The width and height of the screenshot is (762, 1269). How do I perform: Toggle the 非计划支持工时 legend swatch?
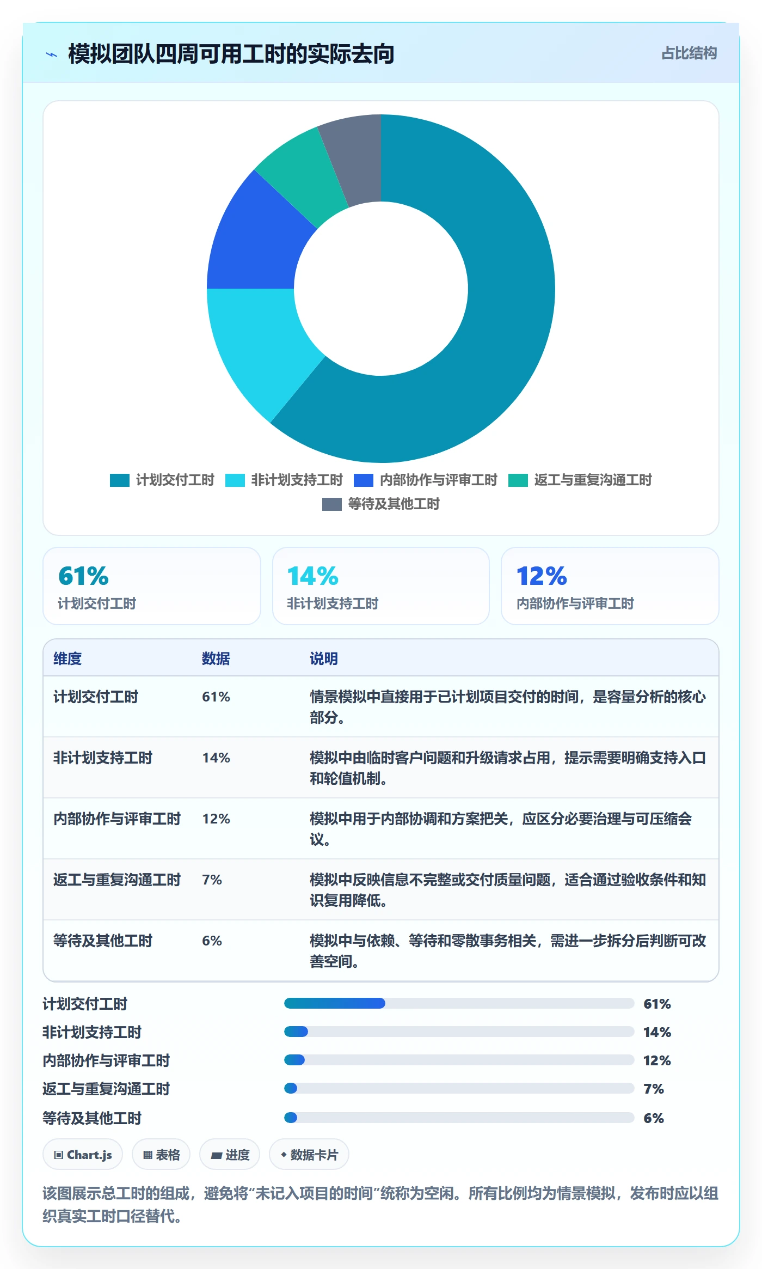tap(235, 480)
